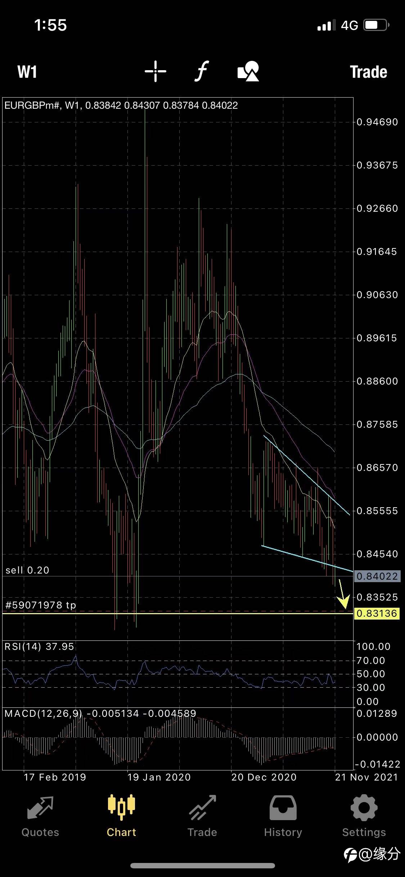Select the RSI(14) 37.95 indicator label

[x=39, y=647]
